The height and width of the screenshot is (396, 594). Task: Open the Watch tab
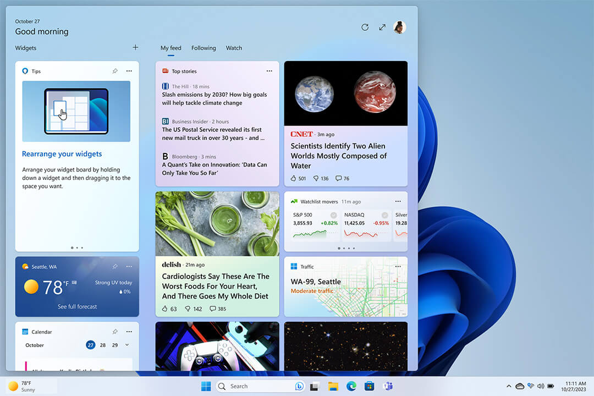(234, 48)
